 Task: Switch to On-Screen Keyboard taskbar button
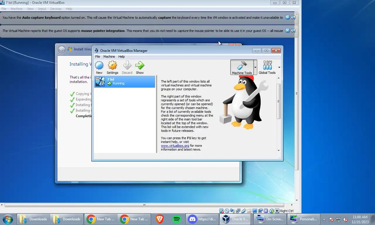click(x=270, y=219)
